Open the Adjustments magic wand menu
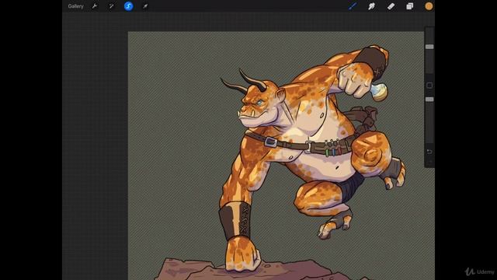This screenshot has height=280, width=497. coord(111,6)
